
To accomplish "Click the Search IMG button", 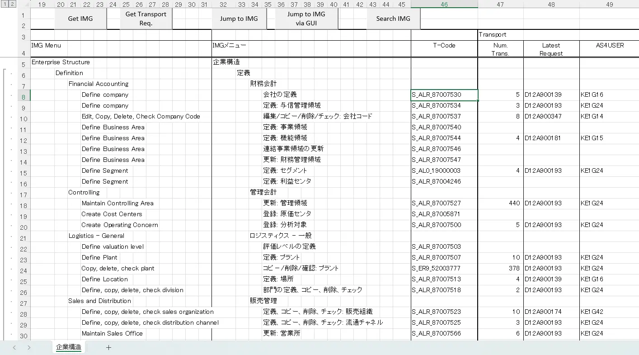I will click(394, 19).
